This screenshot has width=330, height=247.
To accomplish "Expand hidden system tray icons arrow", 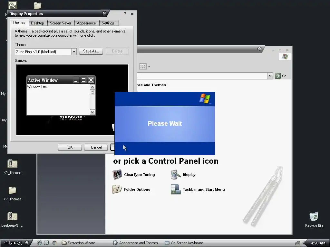I will (x=305, y=243).
